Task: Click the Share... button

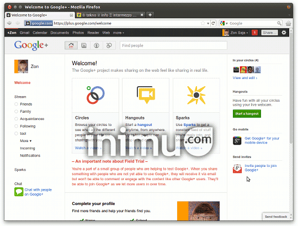Action: [x=269, y=33]
